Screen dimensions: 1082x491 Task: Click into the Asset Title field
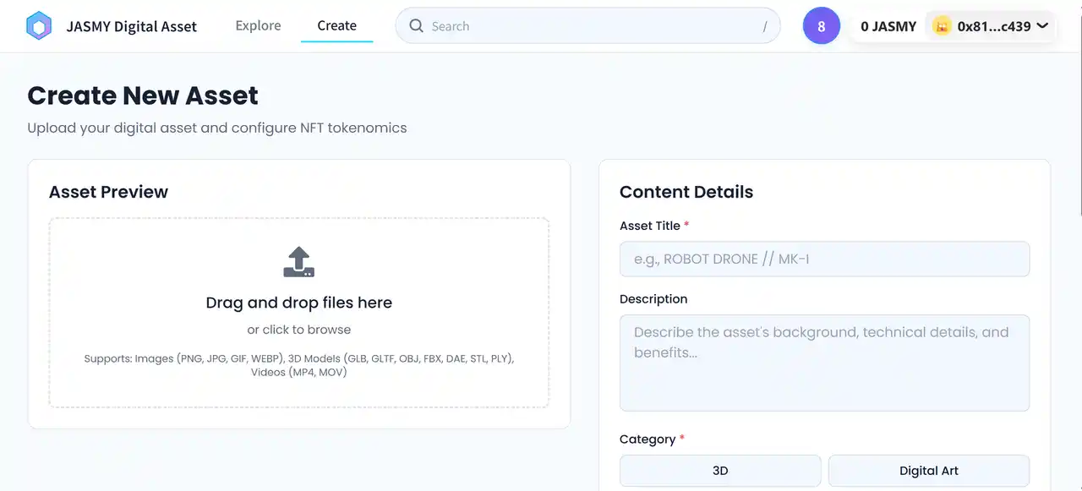[x=824, y=259]
